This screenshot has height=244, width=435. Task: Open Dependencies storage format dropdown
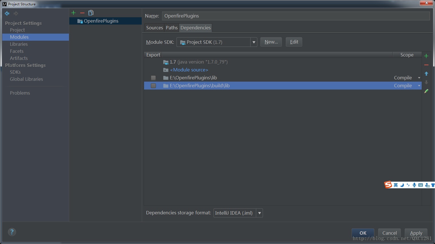(x=259, y=213)
